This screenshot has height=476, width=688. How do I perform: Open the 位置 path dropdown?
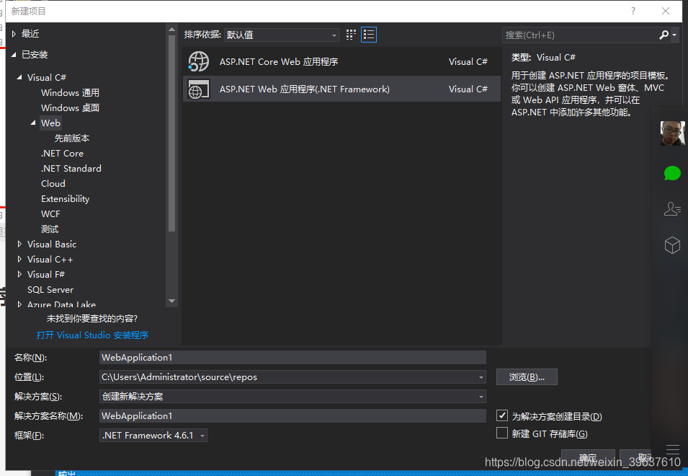point(481,377)
